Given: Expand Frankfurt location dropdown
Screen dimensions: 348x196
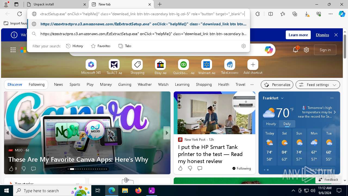Looking at the screenshot, I should 282,98.
